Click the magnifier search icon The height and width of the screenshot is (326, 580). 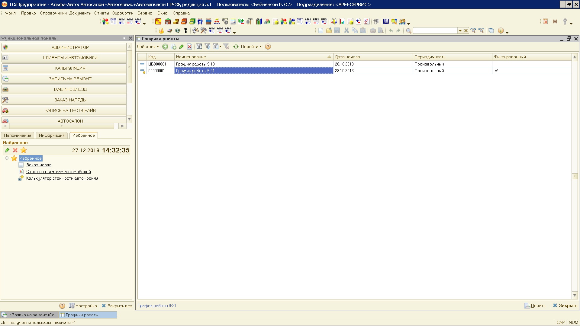pos(408,30)
